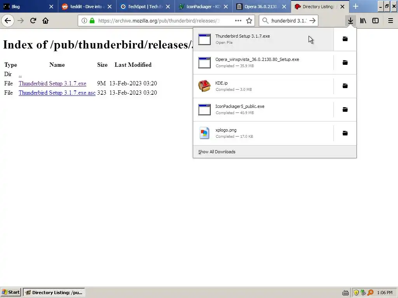Select the Opera_winxpvista_36.0.2130.80_Setup.exe download

[263, 62]
